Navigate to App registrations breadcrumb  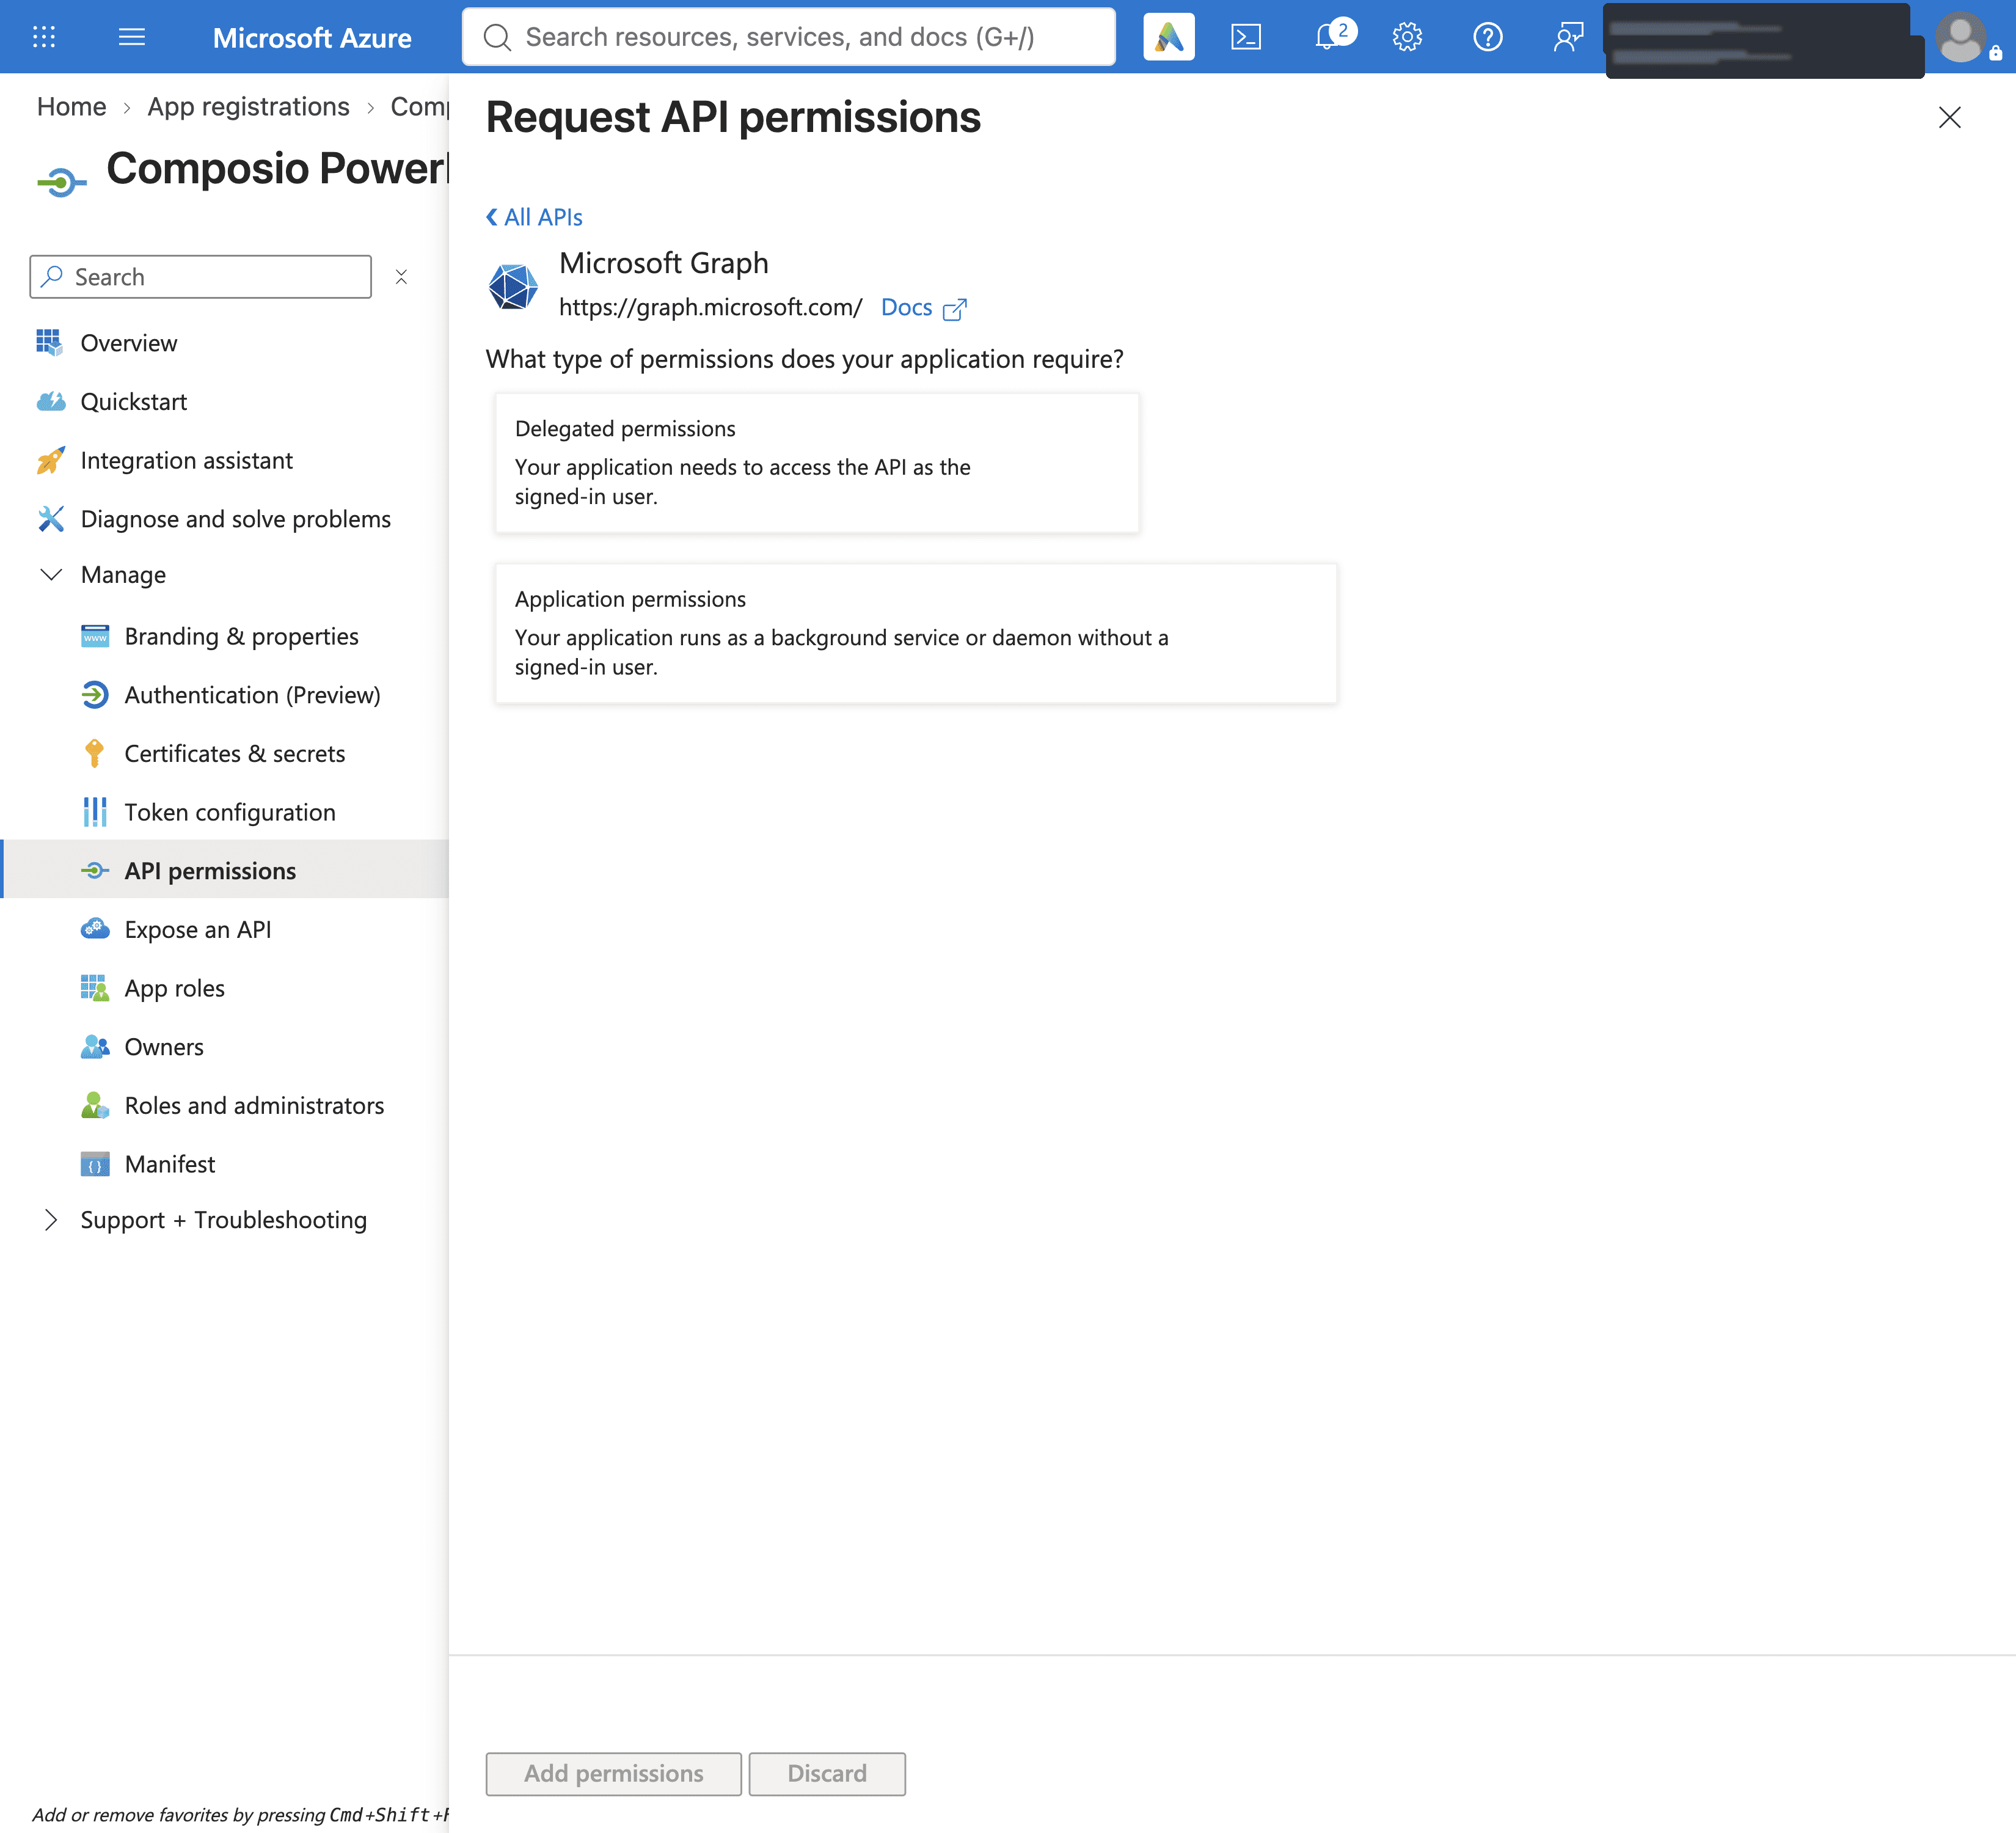click(x=248, y=106)
